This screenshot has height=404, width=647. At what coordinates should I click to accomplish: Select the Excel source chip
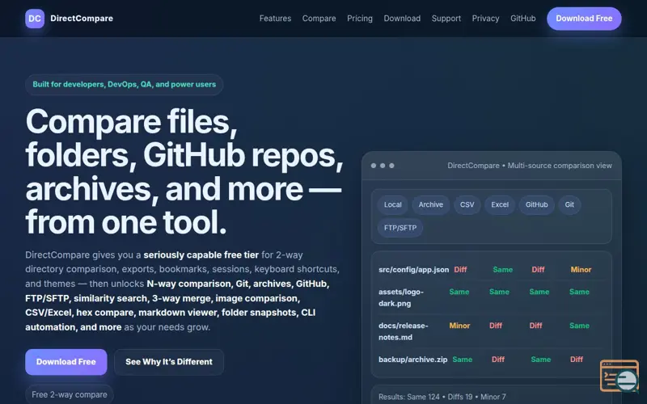click(x=500, y=205)
